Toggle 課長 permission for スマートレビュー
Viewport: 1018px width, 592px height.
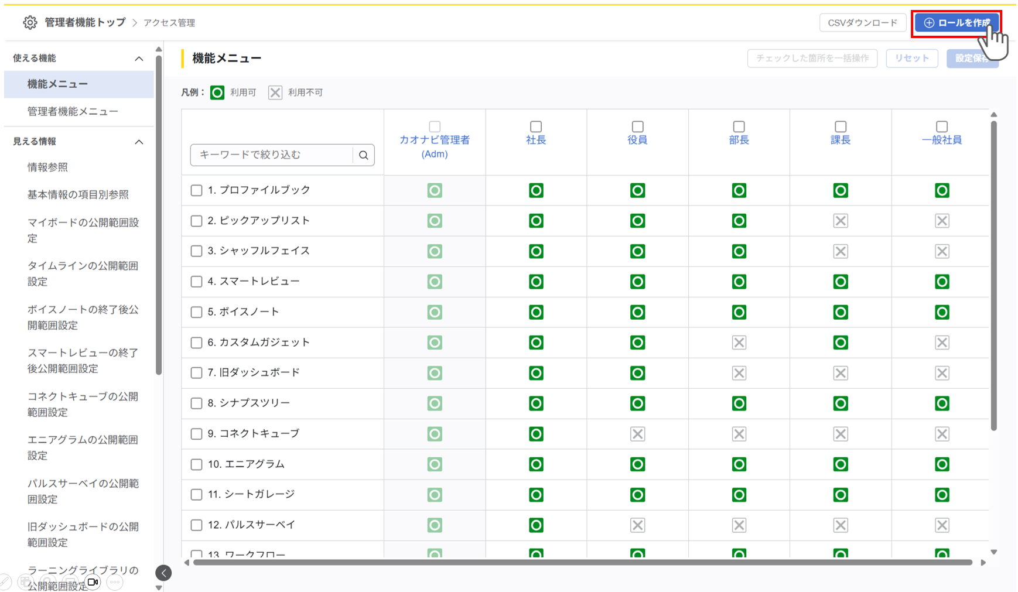point(841,282)
